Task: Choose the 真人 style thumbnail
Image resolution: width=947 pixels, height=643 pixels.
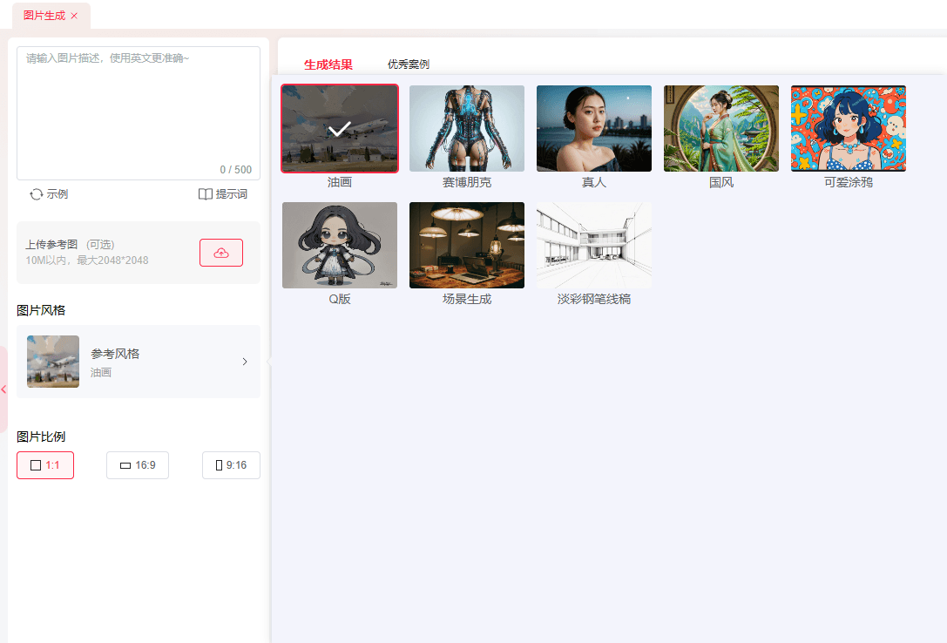Action: pyautogui.click(x=594, y=129)
